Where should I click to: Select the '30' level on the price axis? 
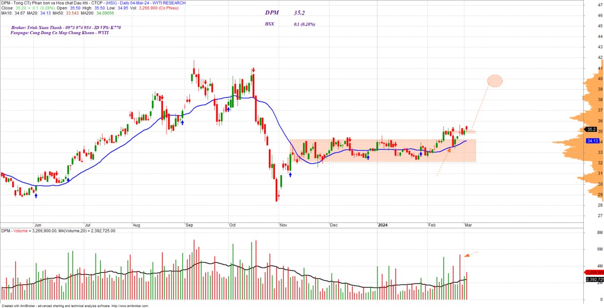(x=600, y=184)
